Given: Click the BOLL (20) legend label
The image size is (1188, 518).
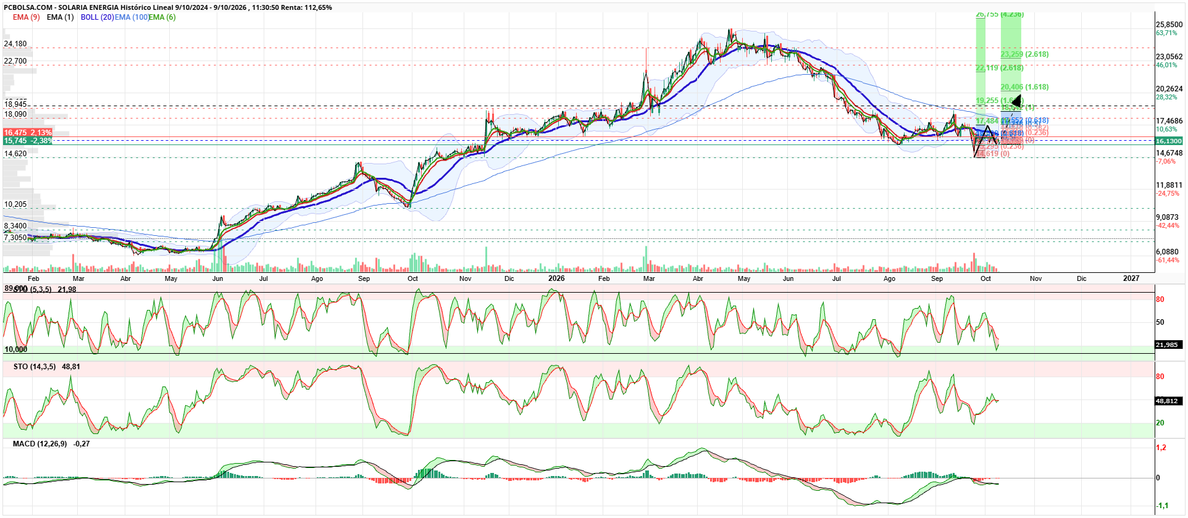Looking at the screenshot, I should click(x=97, y=17).
